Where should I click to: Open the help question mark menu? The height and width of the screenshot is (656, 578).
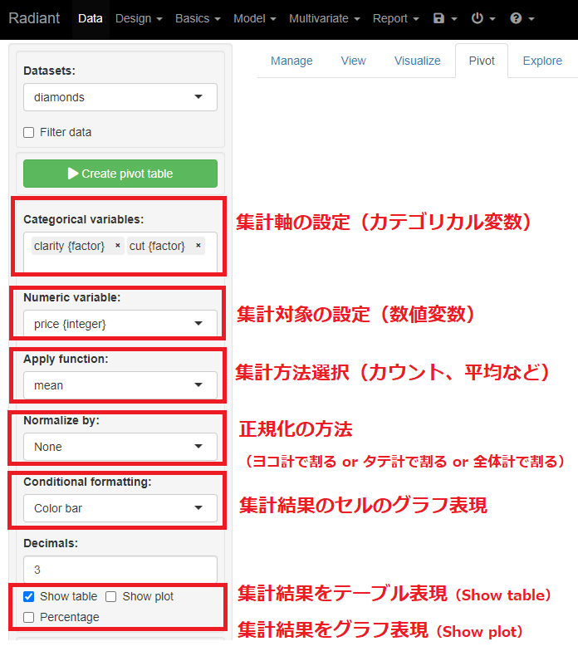522,18
